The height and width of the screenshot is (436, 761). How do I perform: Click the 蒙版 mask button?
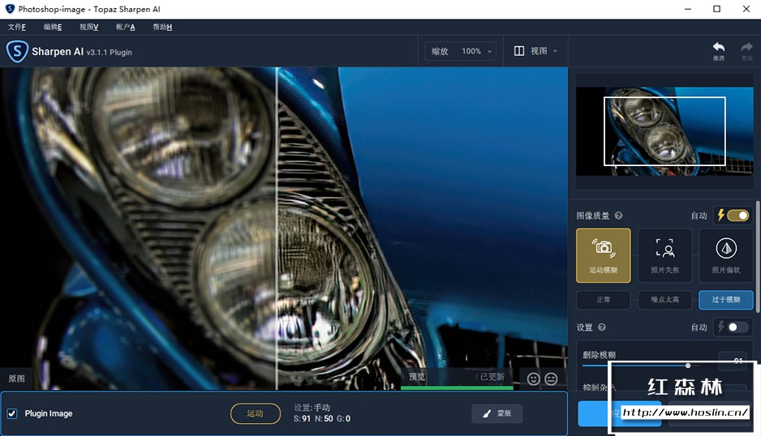[x=497, y=413]
